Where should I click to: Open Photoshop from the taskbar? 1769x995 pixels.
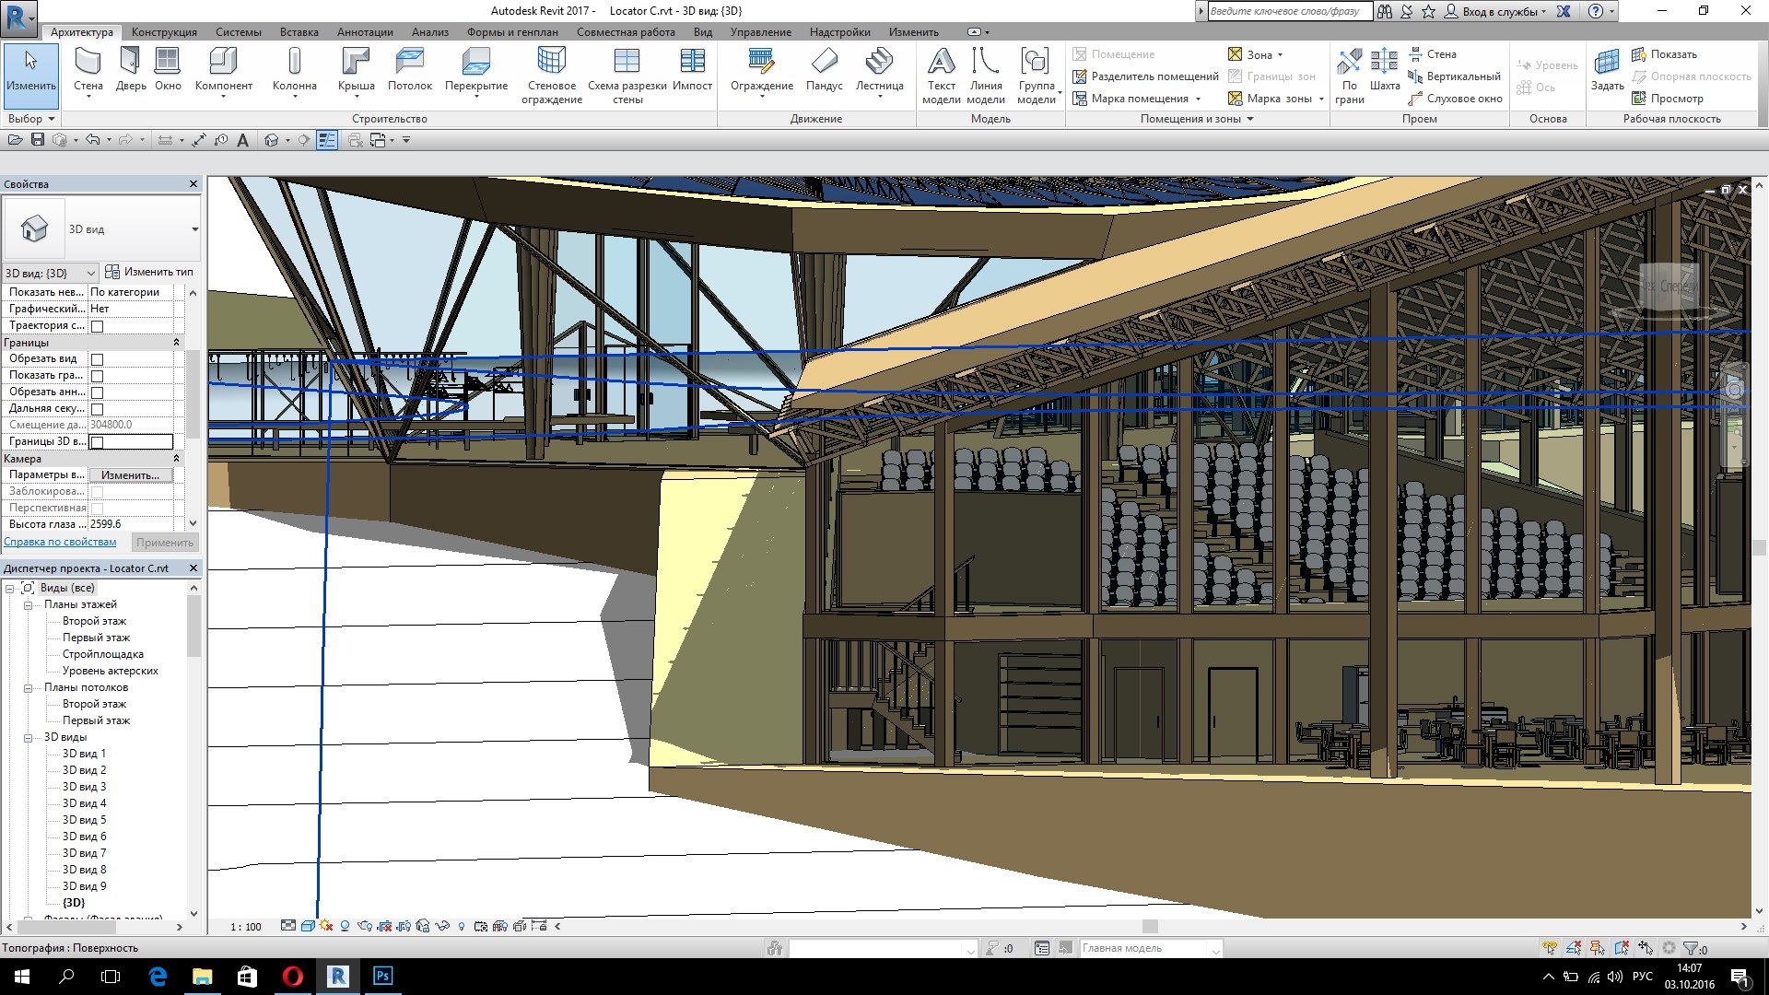click(x=382, y=977)
